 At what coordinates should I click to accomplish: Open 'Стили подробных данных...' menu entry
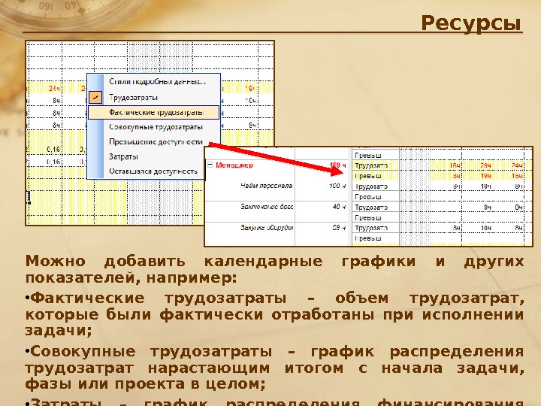[157, 82]
